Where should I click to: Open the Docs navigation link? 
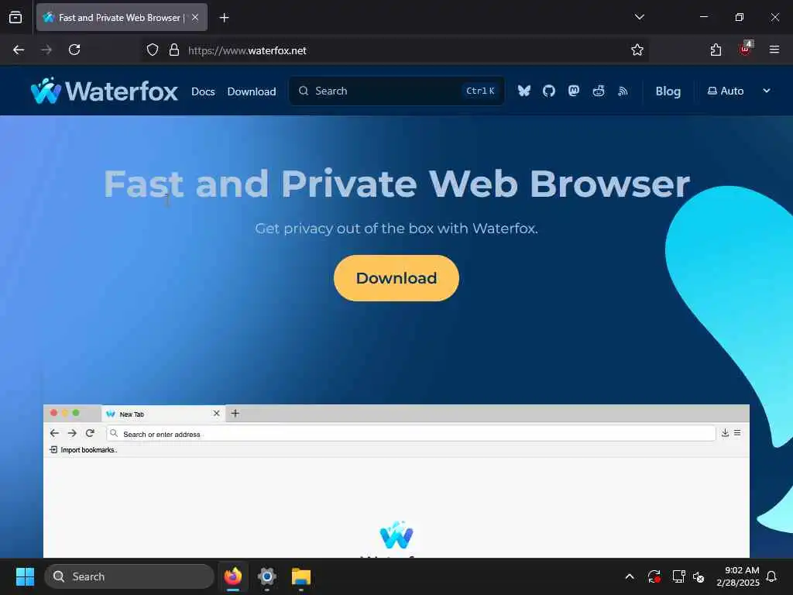click(x=204, y=91)
